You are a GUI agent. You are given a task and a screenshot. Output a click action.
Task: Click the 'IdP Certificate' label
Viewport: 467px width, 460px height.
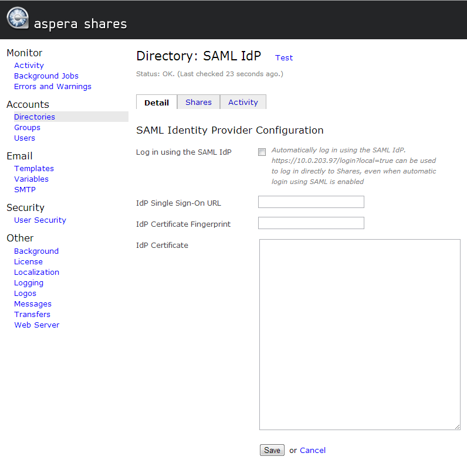pos(162,245)
